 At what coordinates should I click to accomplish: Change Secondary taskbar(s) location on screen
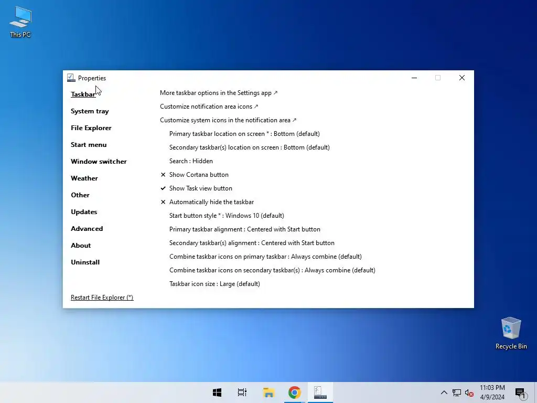coord(249,147)
